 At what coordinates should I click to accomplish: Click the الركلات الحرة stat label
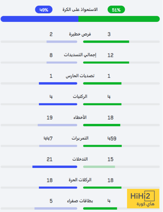[x=80, y=180]
